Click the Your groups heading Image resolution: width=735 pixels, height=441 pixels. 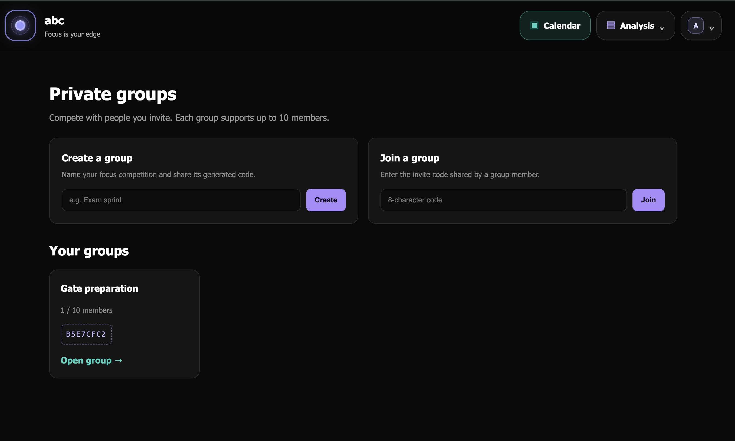tap(89, 251)
